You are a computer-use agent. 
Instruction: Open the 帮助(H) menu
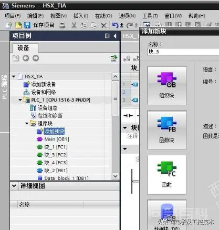pos(196,16)
